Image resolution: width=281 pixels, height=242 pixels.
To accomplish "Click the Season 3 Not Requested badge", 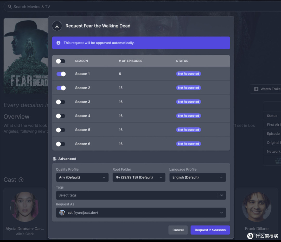I will pos(188,102).
